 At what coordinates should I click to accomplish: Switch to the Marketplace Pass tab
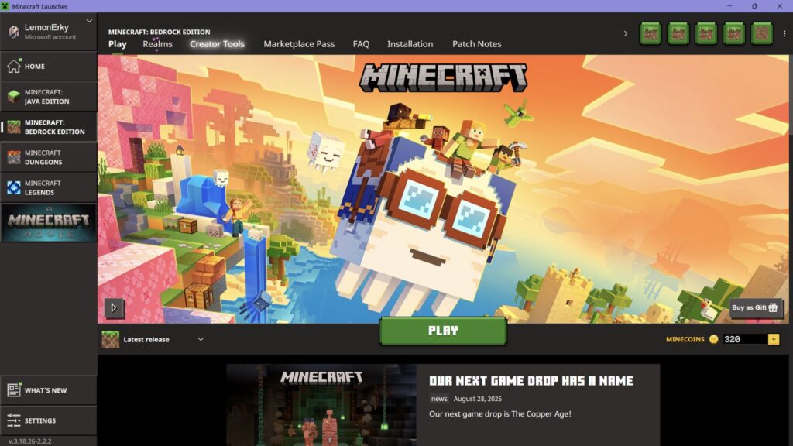point(298,44)
